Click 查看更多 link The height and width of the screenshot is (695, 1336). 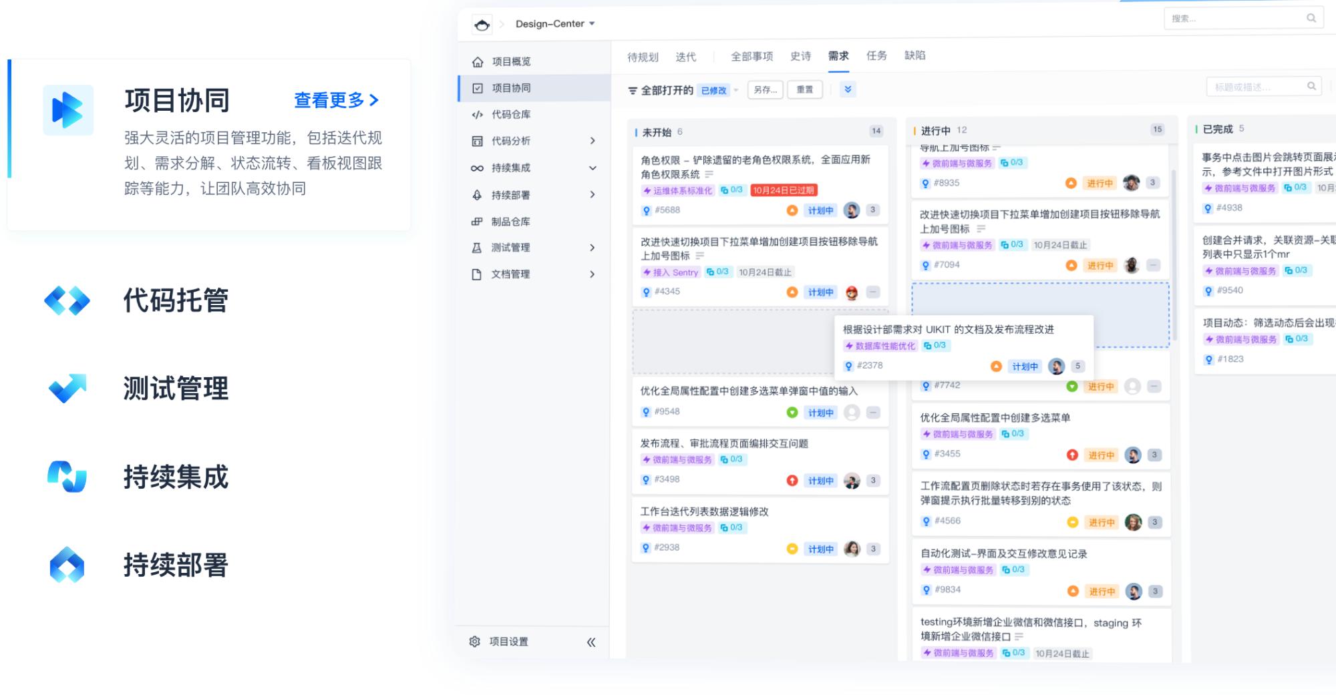[337, 100]
